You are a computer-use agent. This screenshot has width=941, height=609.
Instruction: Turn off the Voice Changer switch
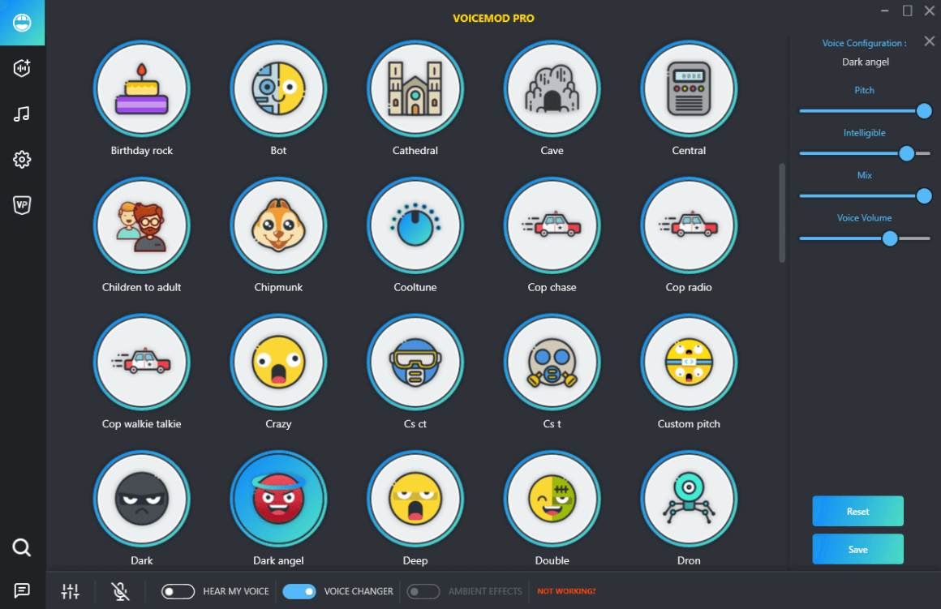click(299, 591)
